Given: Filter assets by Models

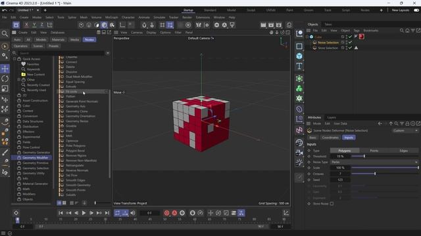Looking at the screenshot, I should 41,39.
